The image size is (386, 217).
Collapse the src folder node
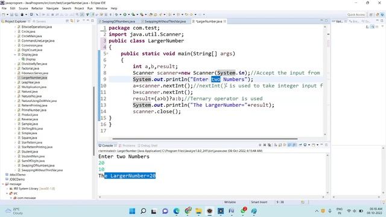coord(7,193)
